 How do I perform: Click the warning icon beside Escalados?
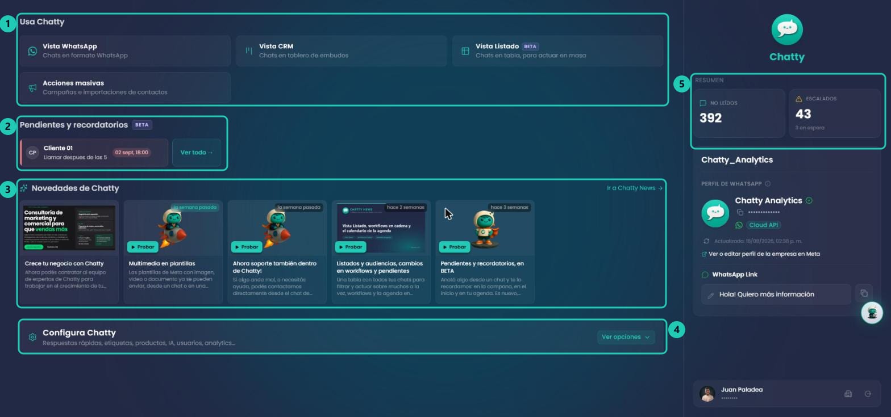point(798,99)
